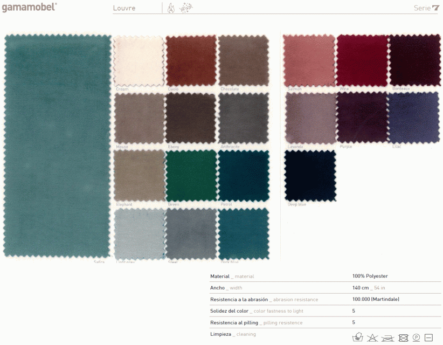Click the fire retardant flame icon

171,8
